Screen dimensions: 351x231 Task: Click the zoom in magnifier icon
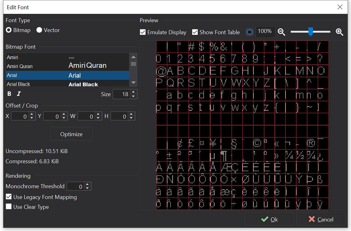(340, 32)
